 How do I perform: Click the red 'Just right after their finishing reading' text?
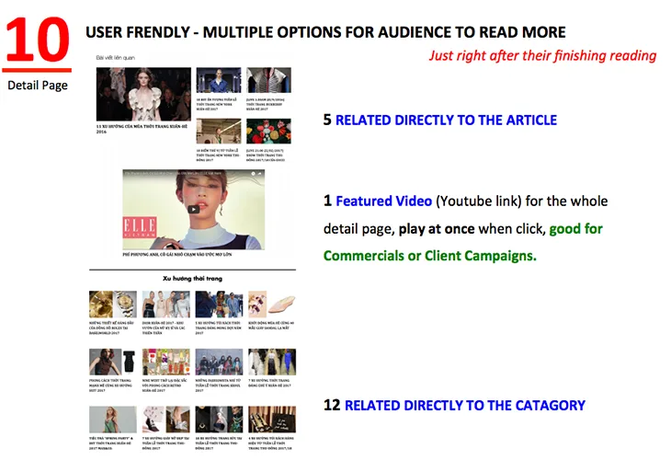pos(542,56)
